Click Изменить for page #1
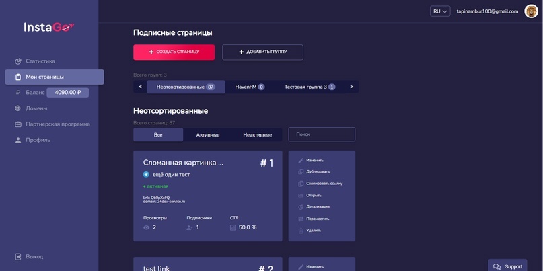This screenshot has height=271, width=543. (x=315, y=161)
